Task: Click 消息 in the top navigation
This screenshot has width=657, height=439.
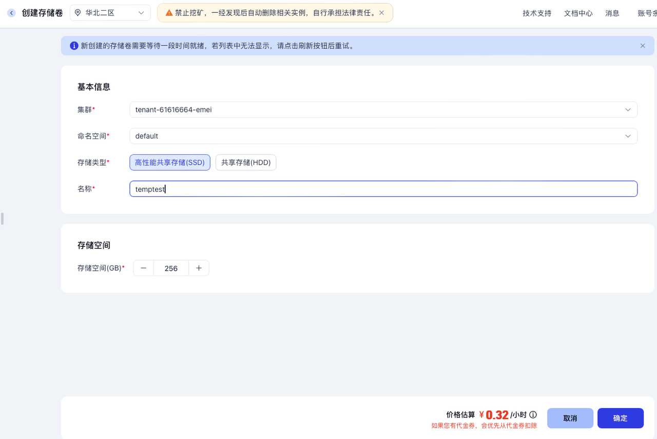Action: pyautogui.click(x=612, y=13)
